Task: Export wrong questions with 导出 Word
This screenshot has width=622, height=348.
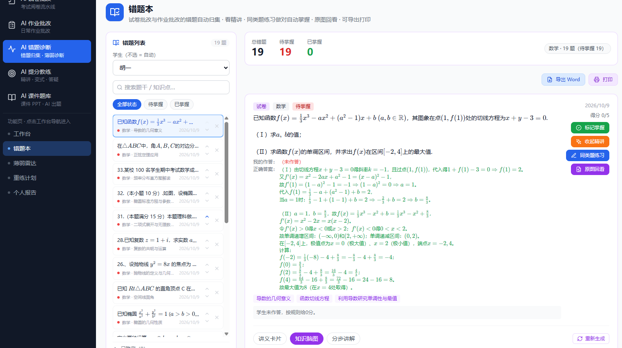Action: click(x=563, y=80)
